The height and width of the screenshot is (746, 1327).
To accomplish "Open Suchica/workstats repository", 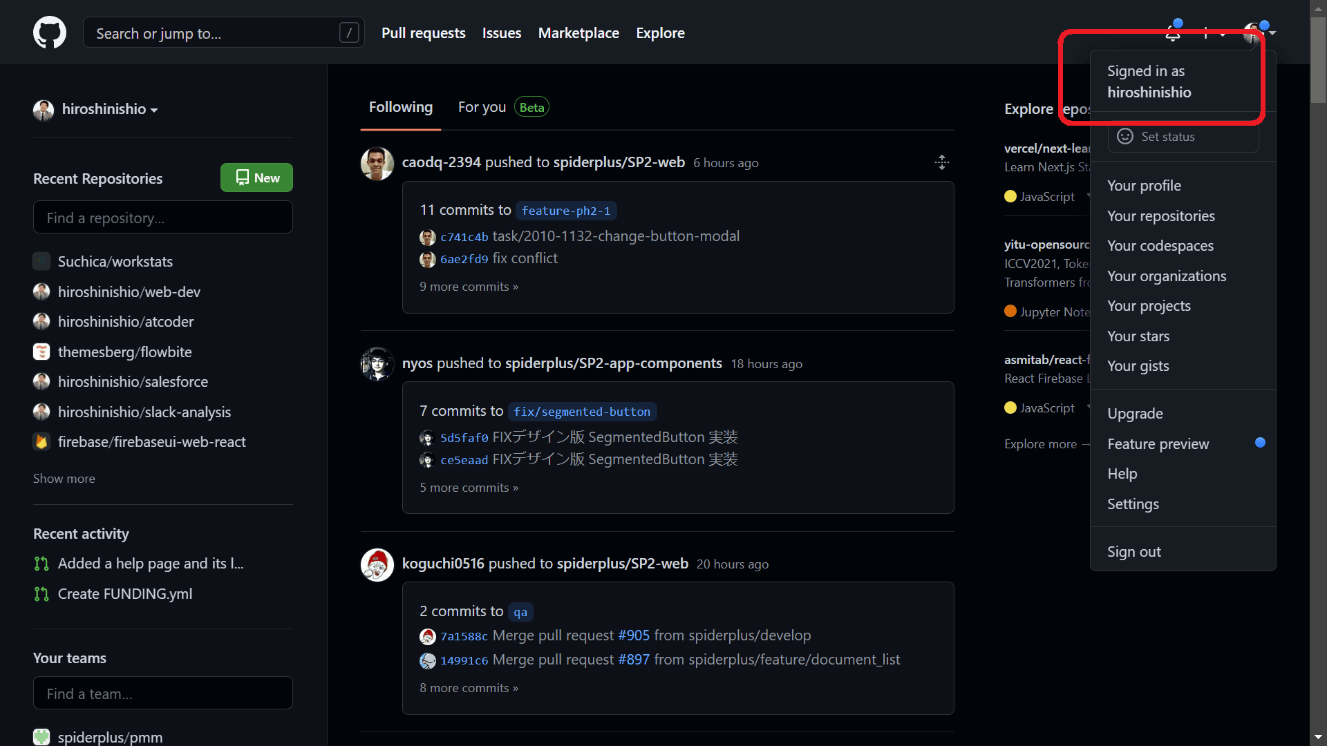I will tap(115, 261).
